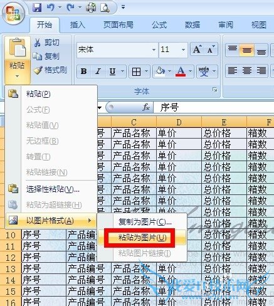
Task: Select column E header
Action: coord(224,122)
